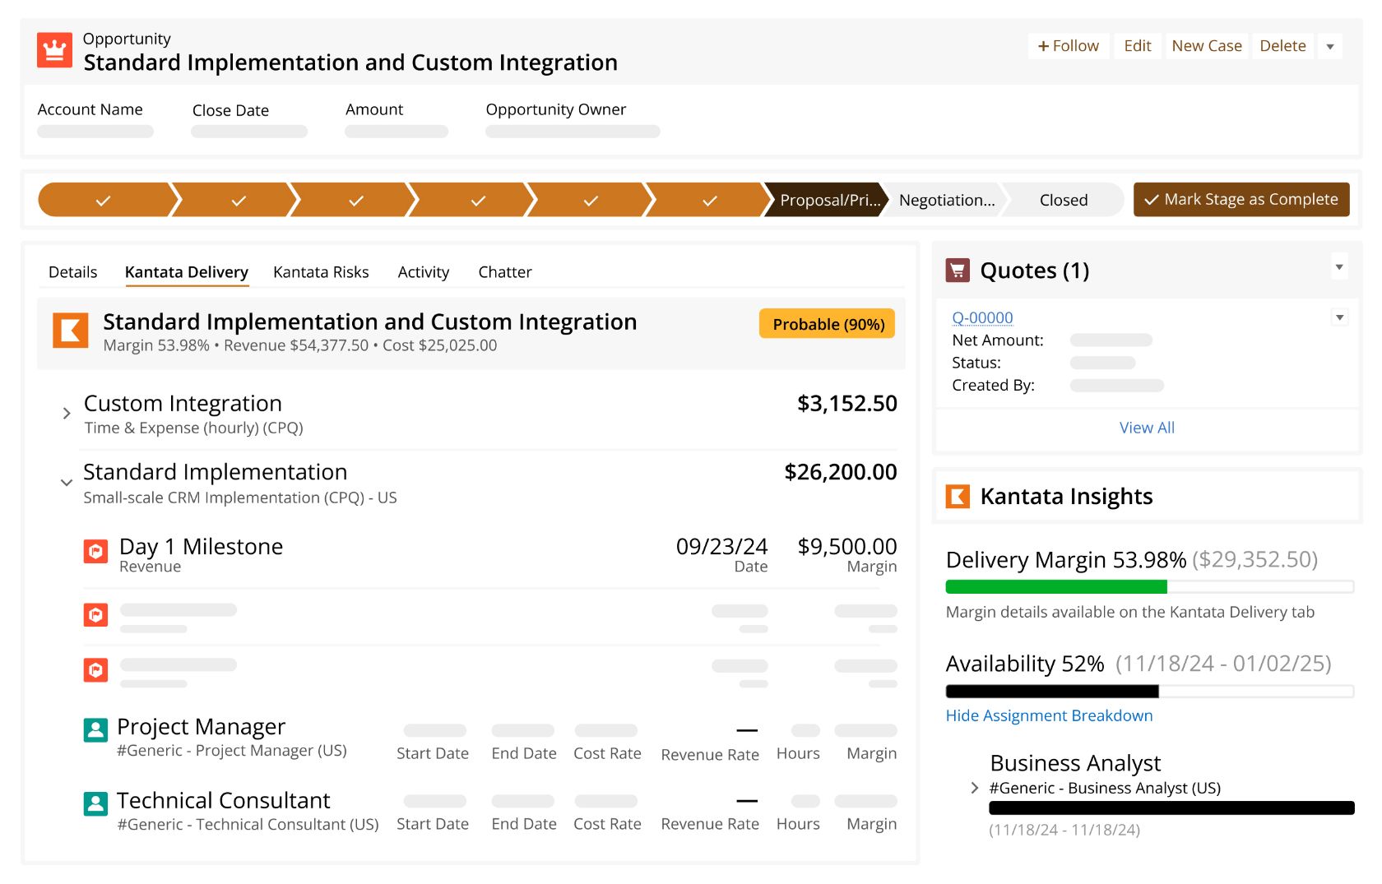Select the Proposal/Pri... stage
Image resolution: width=1382 pixels, height=884 pixels.
tap(827, 200)
